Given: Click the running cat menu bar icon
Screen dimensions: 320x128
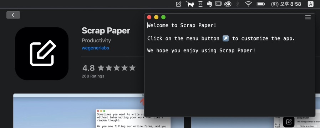Looking at the screenshot, I should point(190,4).
